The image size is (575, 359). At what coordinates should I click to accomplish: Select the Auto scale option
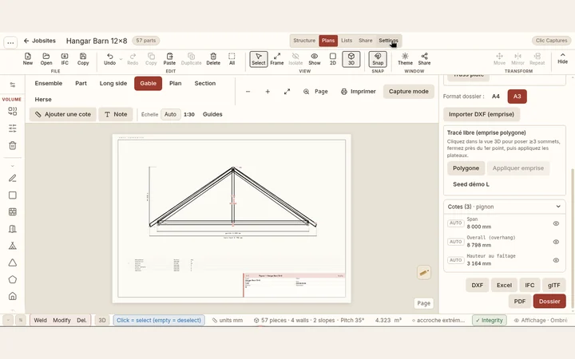point(170,114)
